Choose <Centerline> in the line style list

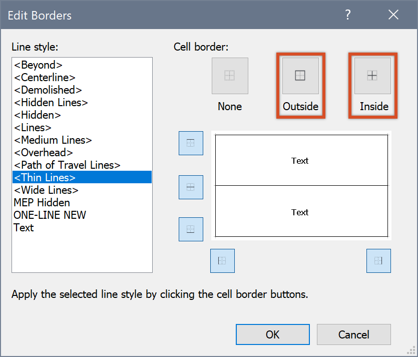click(x=45, y=77)
